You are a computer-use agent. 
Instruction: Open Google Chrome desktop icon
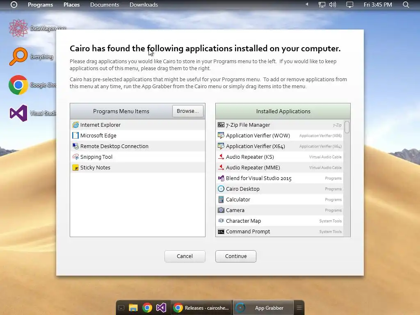click(18, 85)
